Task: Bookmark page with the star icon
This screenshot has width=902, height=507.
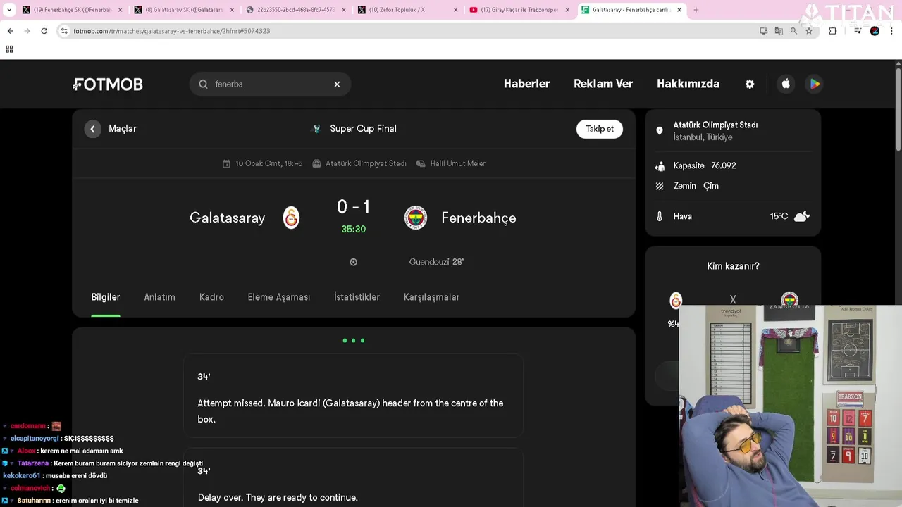Action: point(809,31)
